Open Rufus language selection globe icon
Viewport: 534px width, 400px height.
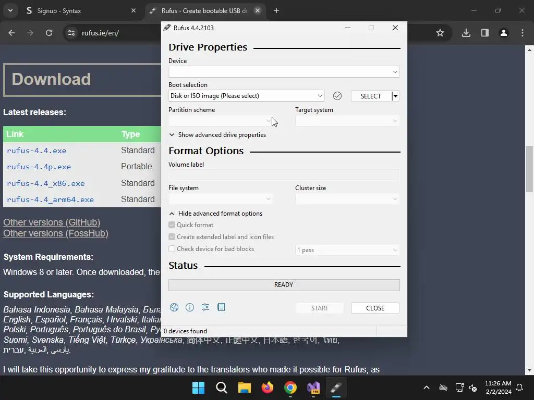pos(174,307)
